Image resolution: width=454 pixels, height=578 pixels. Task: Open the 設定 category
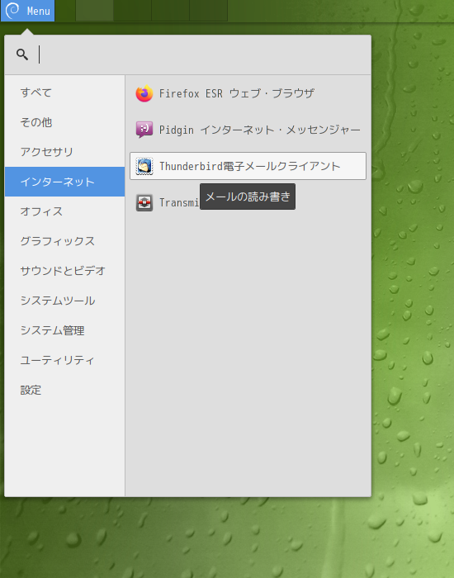(x=65, y=390)
